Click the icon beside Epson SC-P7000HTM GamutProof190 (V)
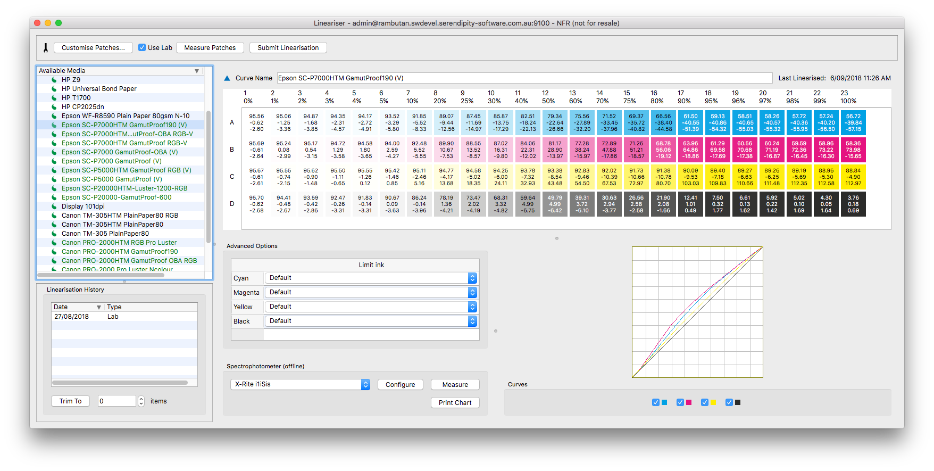Viewport: 934px width, 471px height. pyautogui.click(x=54, y=125)
